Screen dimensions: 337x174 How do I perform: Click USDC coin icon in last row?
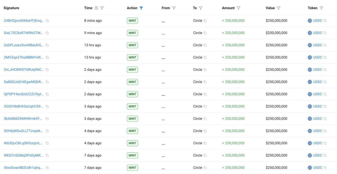click(310, 167)
